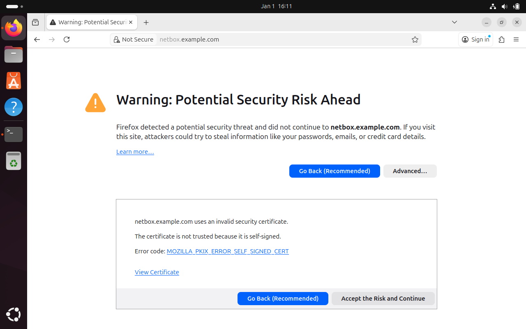526x329 pixels.
Task: Open the clock and calendar menu
Action: (x=276, y=6)
